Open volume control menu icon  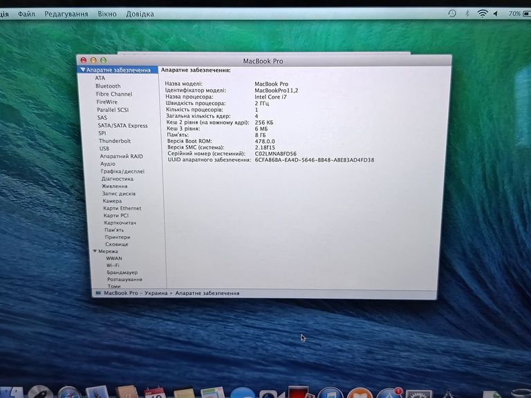coord(496,14)
